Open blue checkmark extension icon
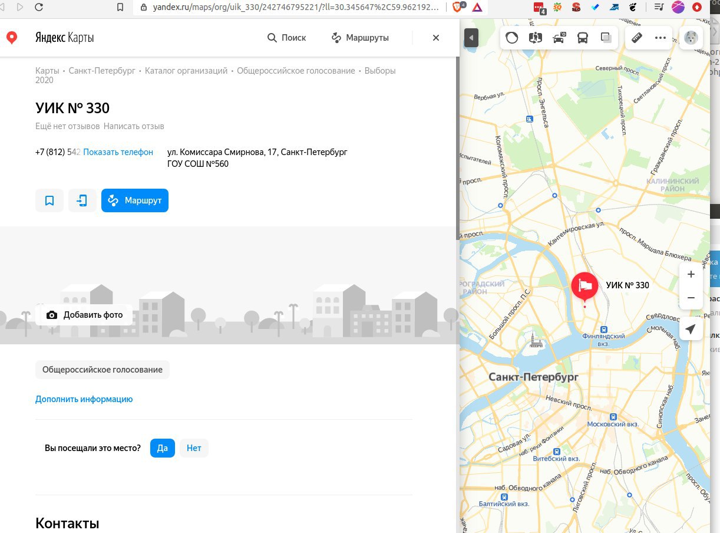Viewport: 720px width, 533px height. [595, 7]
